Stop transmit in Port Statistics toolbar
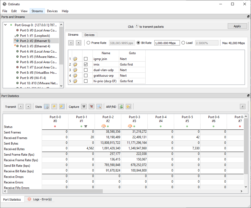The width and height of the screenshot is (251, 208). [28, 107]
